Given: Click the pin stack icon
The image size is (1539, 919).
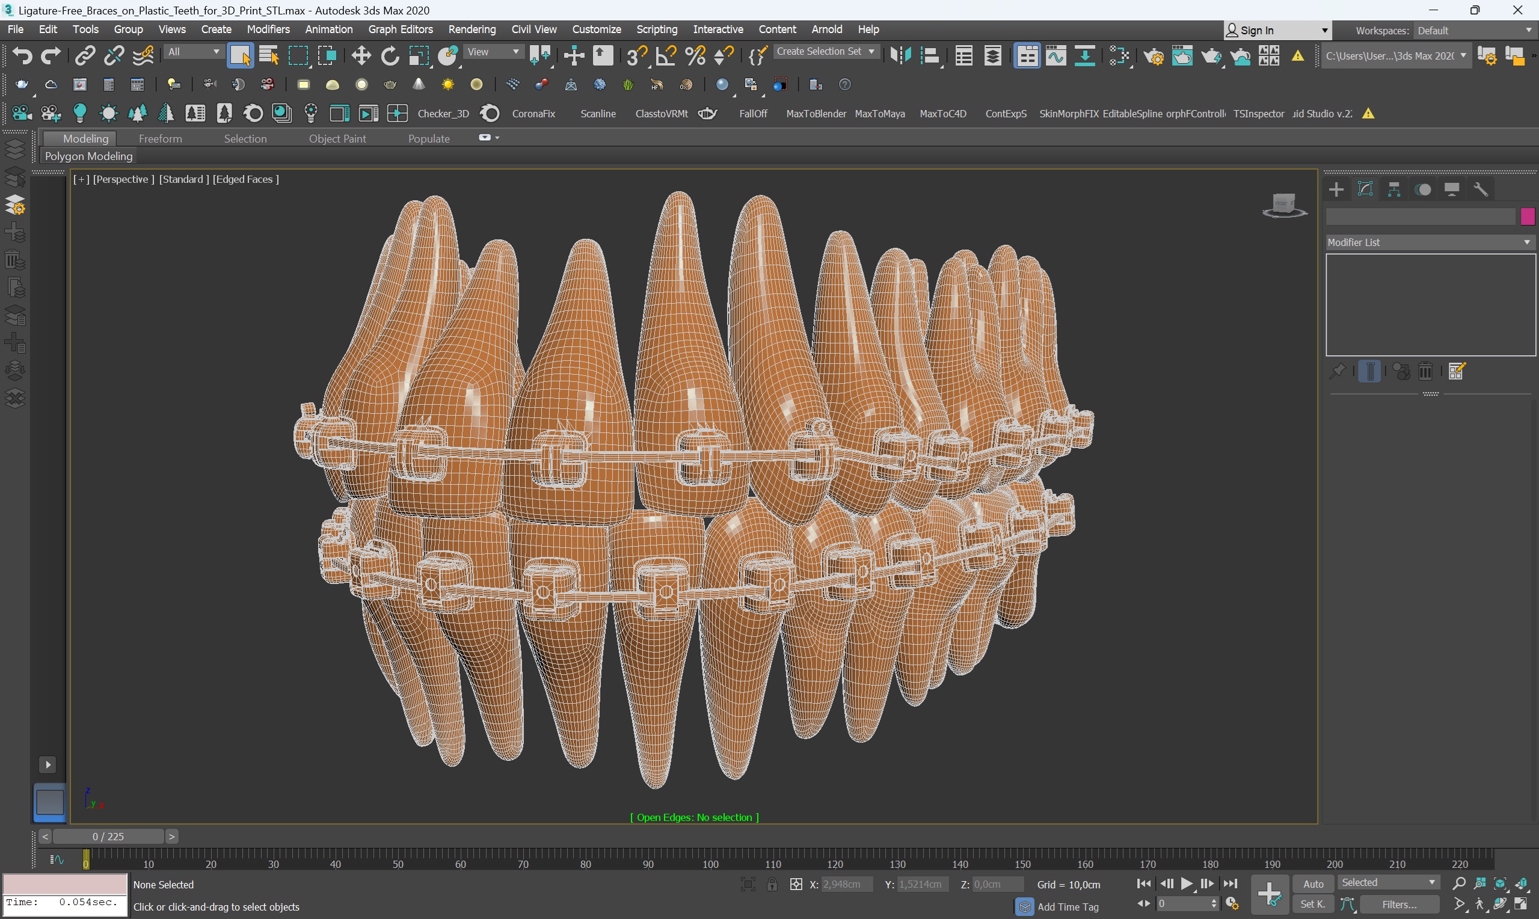Looking at the screenshot, I should coord(1337,372).
